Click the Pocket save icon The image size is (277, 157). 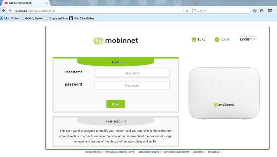pyautogui.click(x=270, y=11)
